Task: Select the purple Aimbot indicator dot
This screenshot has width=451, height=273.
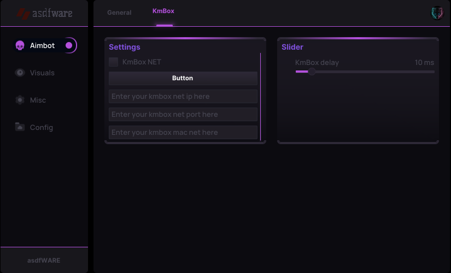Action: [x=69, y=45]
